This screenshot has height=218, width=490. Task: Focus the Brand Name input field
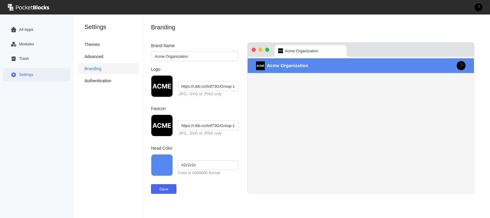[194, 56]
